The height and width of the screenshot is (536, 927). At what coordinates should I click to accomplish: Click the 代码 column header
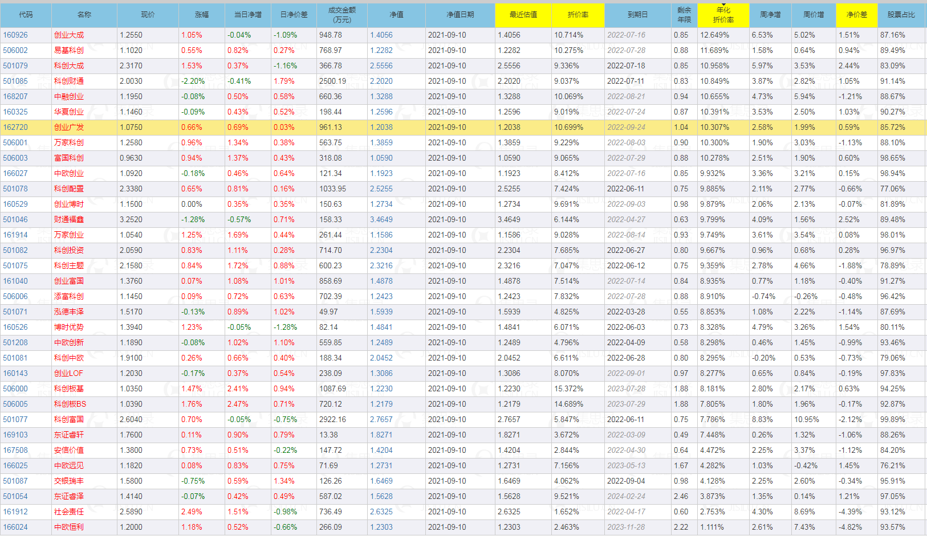(26, 15)
